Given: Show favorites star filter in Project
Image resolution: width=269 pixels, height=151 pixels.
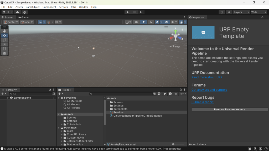Looking at the screenshot, I should [x=176, y=94].
